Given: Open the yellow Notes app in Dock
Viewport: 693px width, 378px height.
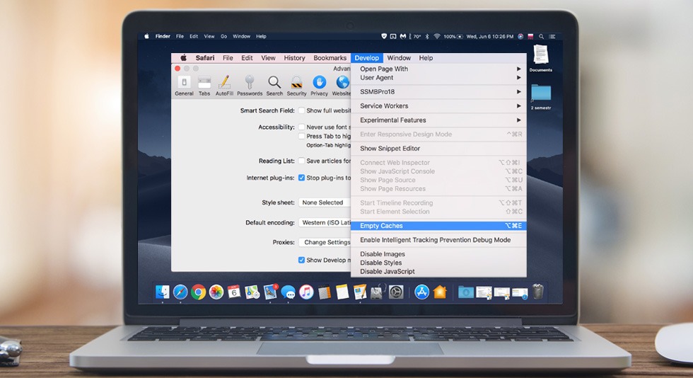Looking at the screenshot, I should tap(342, 292).
